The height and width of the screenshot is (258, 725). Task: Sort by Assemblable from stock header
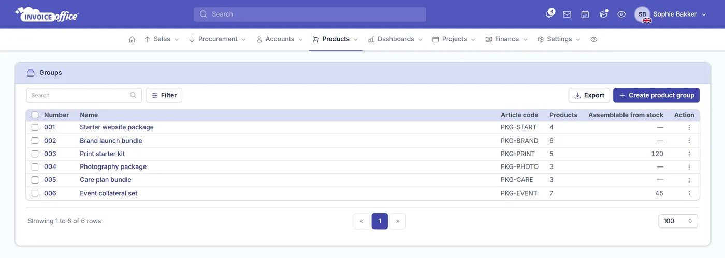point(626,115)
